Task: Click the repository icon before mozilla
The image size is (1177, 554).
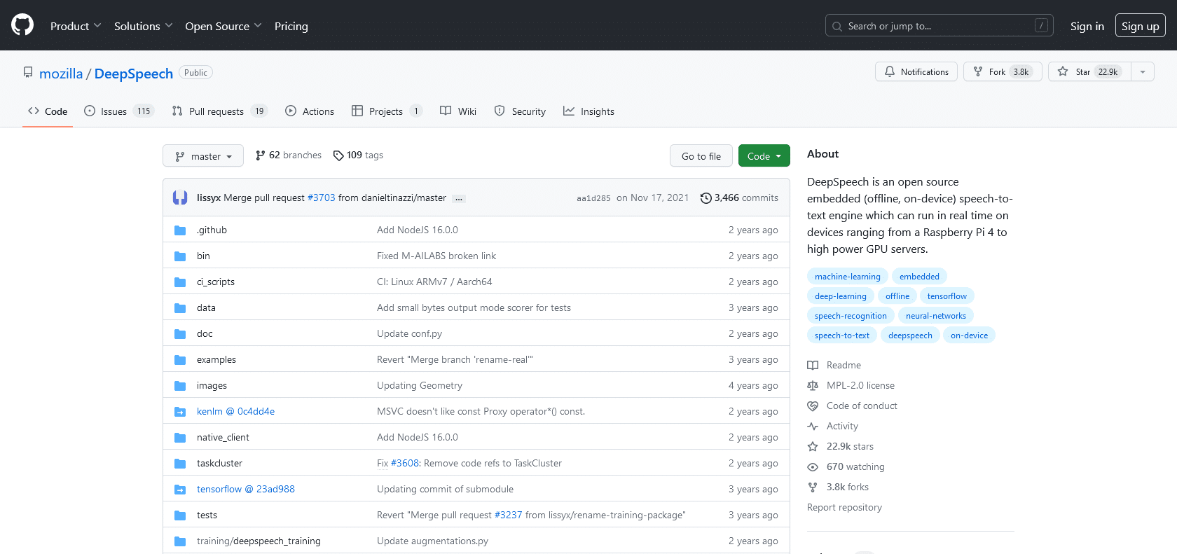Action: click(x=28, y=73)
